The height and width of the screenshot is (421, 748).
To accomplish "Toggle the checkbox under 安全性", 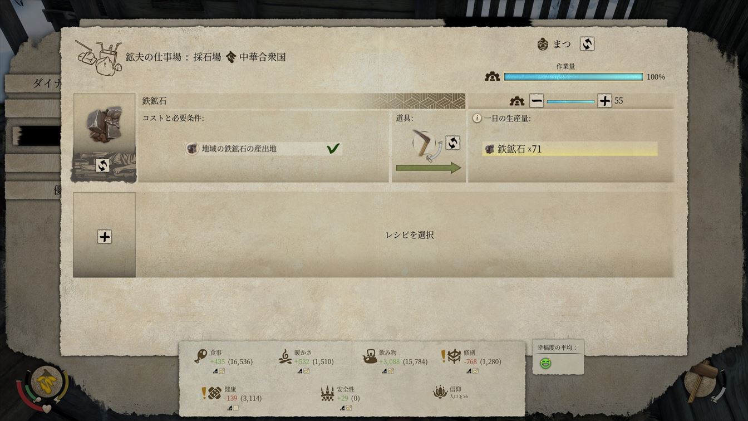I will tap(348, 408).
